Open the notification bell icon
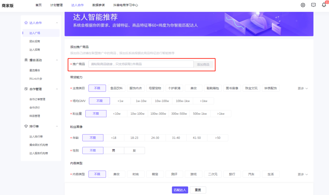Screen dimensions: 329x195 tap(324, 5)
